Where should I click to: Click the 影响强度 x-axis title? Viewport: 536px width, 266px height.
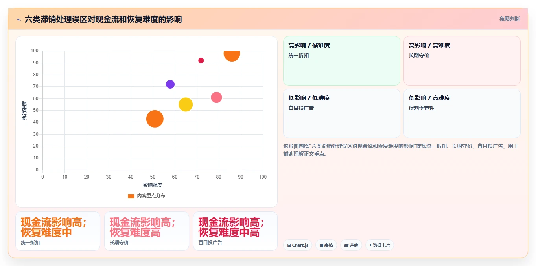[x=153, y=185]
